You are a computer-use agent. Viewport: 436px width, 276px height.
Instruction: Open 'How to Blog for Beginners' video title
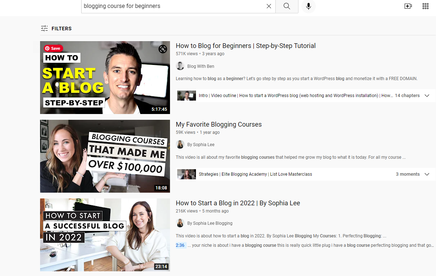pos(246,46)
